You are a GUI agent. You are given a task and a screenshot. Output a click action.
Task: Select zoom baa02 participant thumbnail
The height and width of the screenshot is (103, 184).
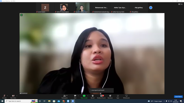click(45, 8)
